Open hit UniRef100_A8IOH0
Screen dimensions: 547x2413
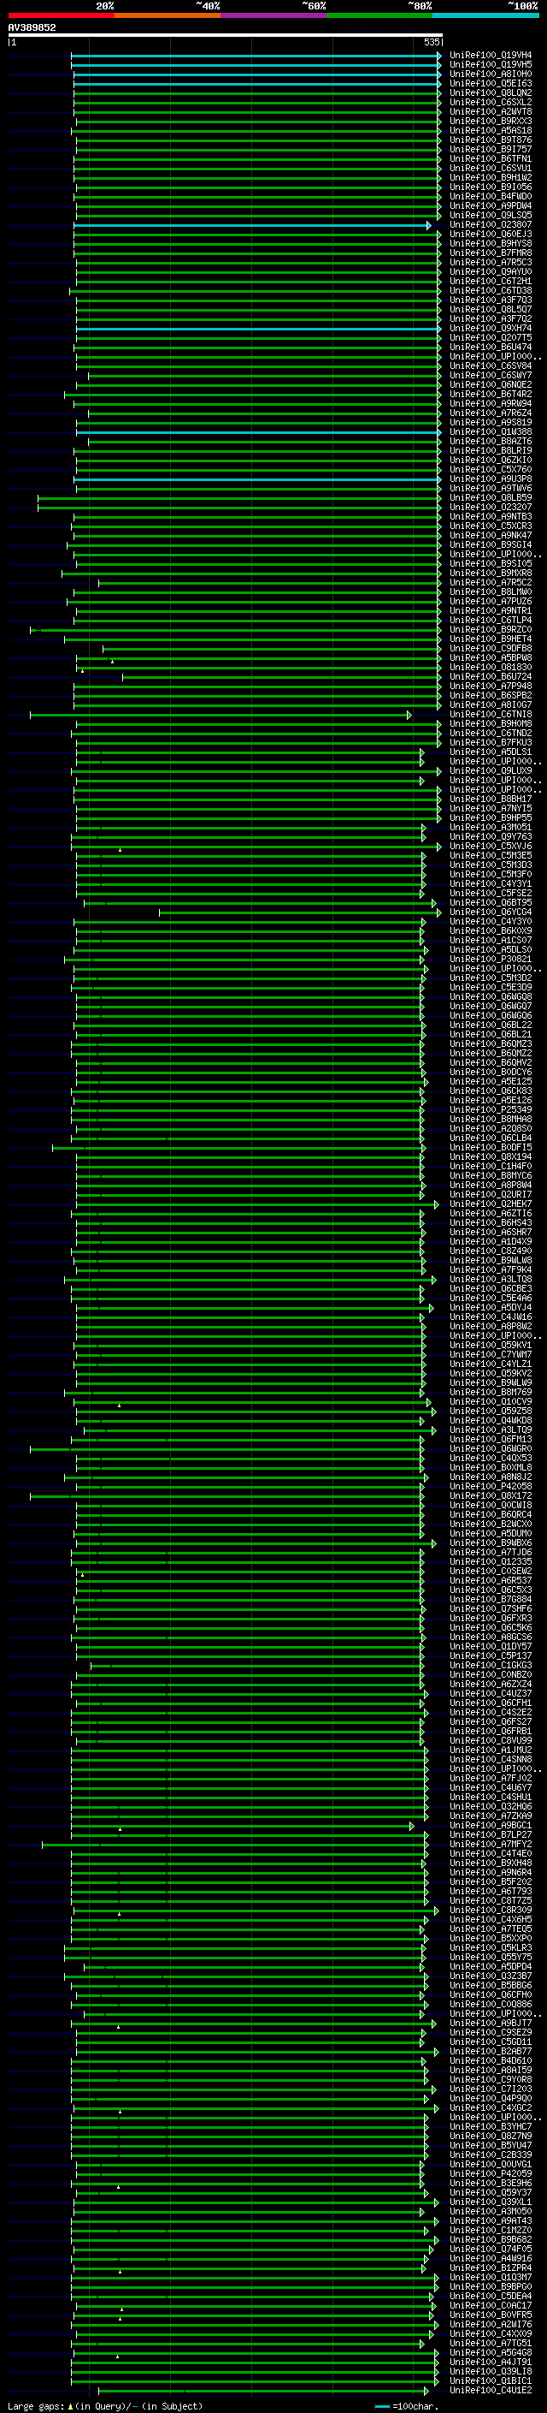pyautogui.click(x=491, y=74)
